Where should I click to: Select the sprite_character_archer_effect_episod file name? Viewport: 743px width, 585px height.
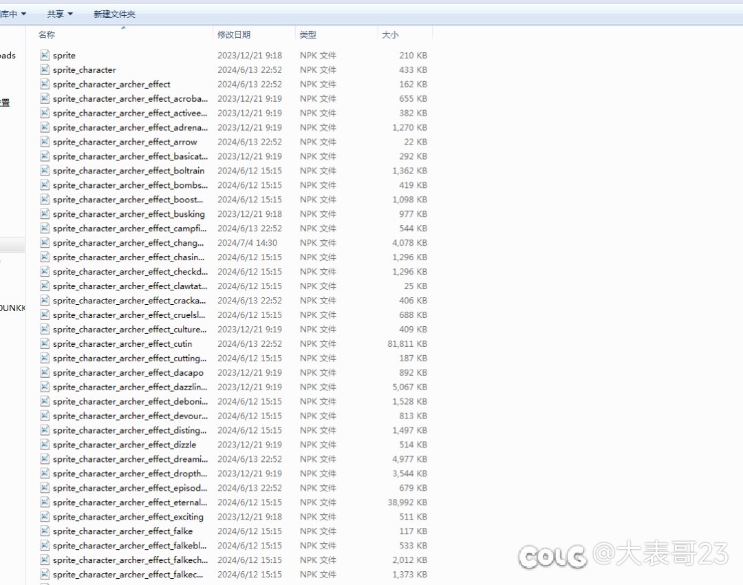point(130,488)
